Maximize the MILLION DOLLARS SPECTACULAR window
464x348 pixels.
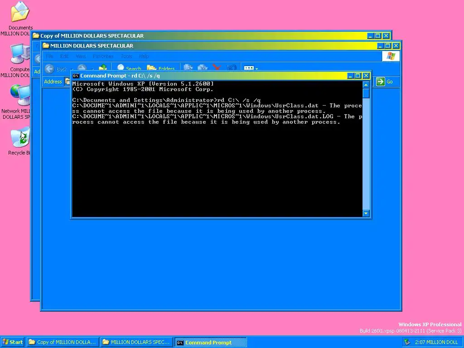[x=388, y=46]
